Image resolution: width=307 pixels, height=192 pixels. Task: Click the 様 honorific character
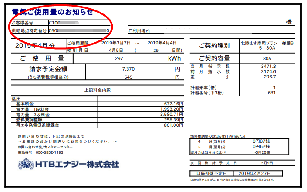point(289,21)
